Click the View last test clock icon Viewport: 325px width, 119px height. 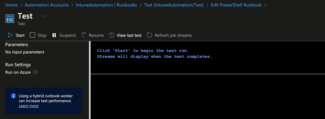[111, 35]
